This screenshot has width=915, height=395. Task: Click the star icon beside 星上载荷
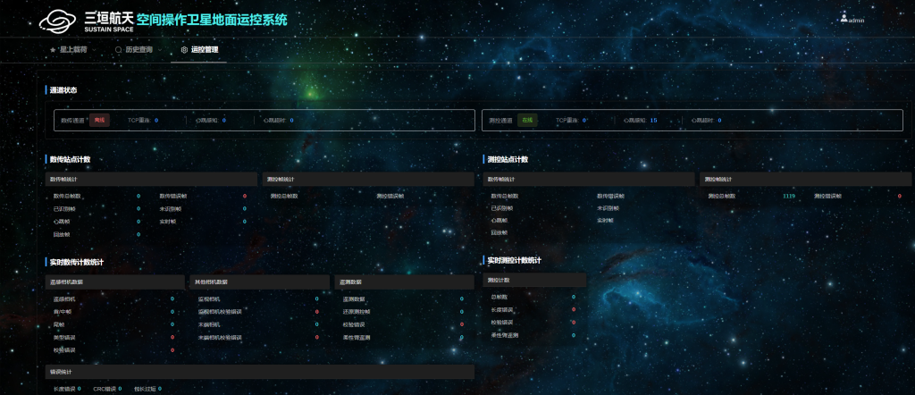(53, 50)
